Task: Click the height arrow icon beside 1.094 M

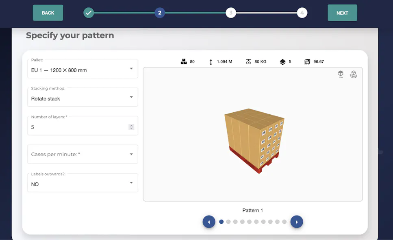Action: tap(211, 62)
